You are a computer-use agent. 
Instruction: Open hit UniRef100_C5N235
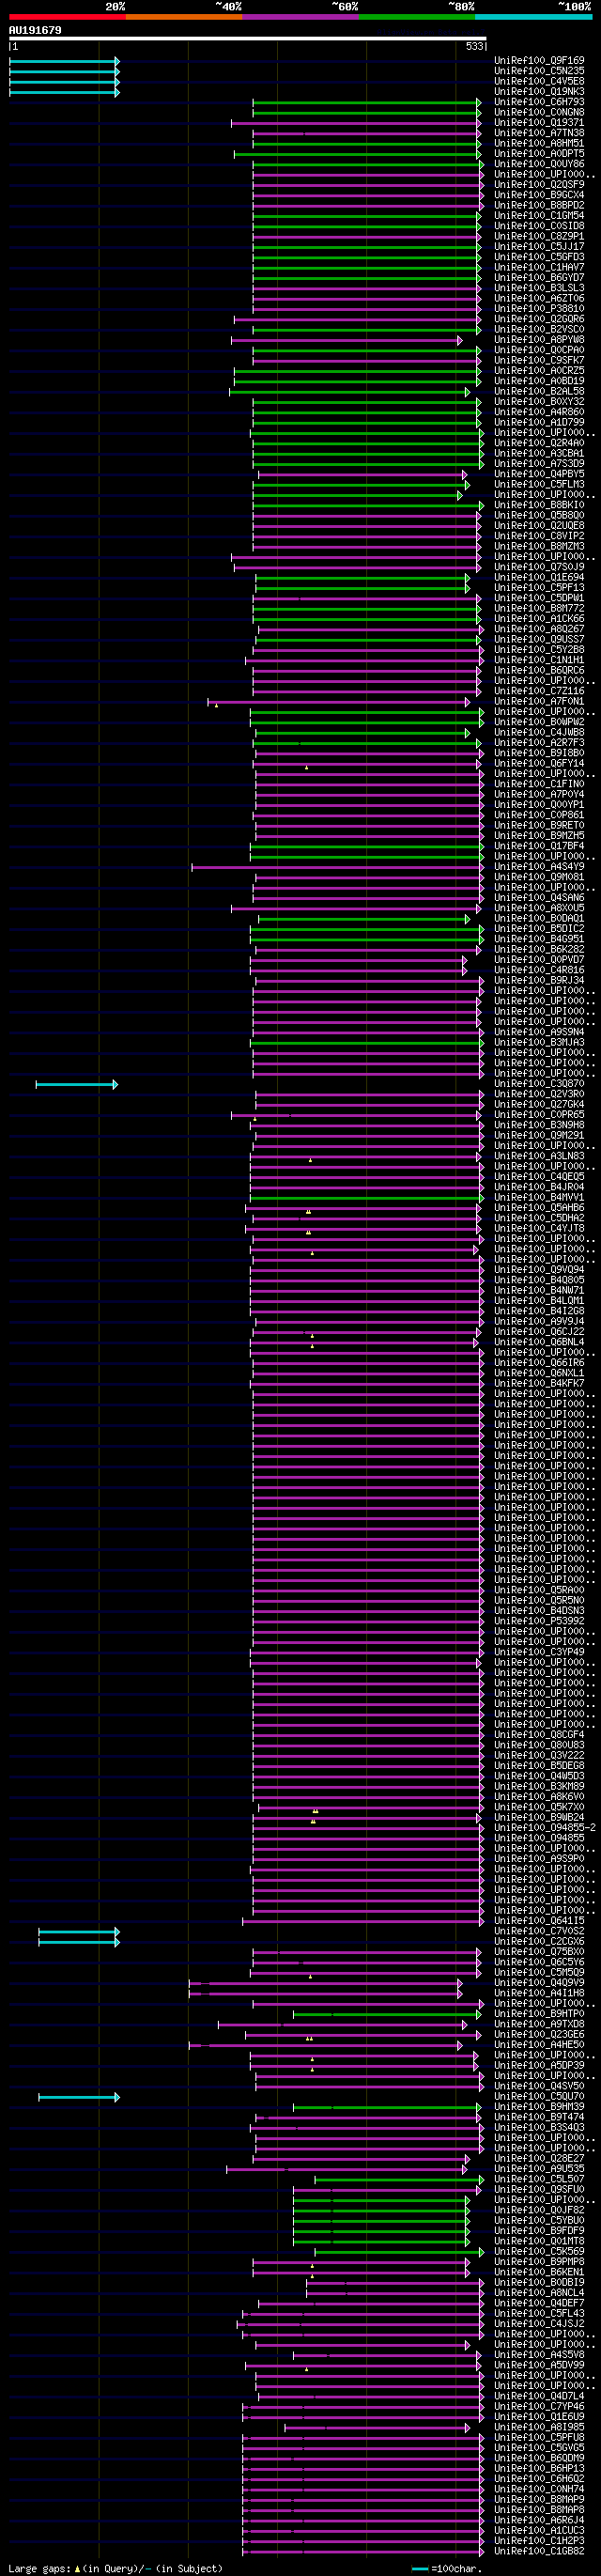coord(539,71)
